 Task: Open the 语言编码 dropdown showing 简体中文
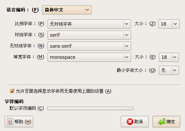[x=67, y=10]
